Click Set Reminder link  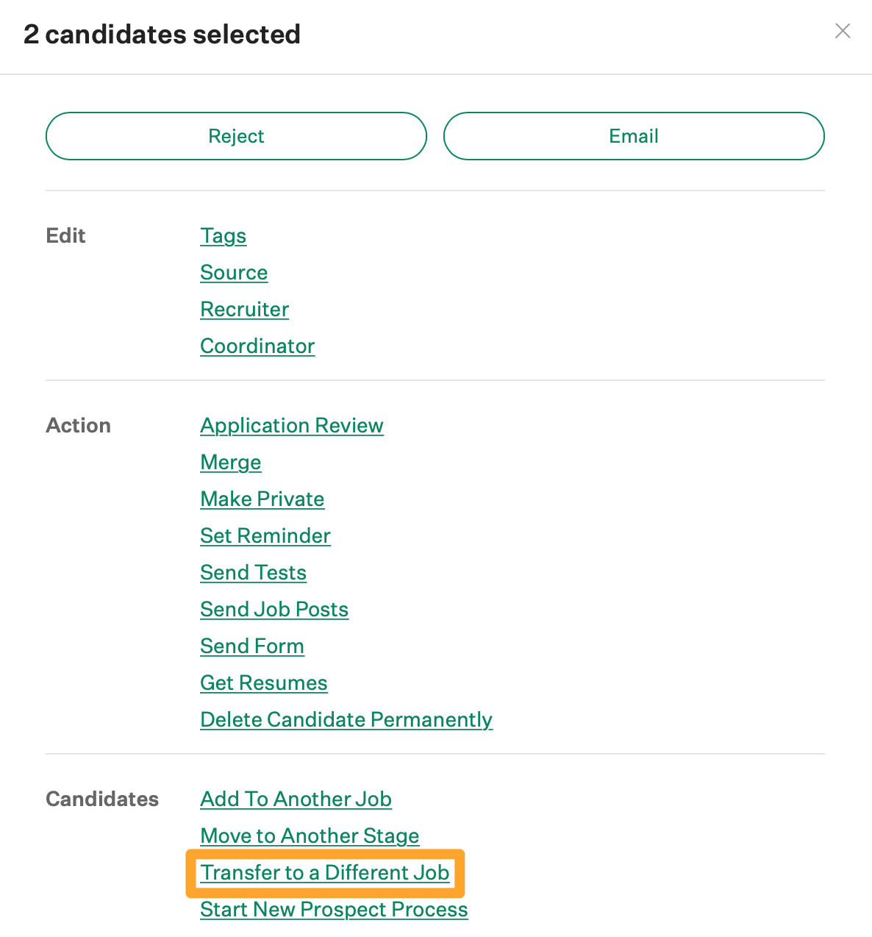(x=265, y=536)
